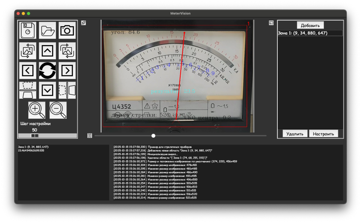Click the Добавить button
The width and height of the screenshot is (361, 223).
pyautogui.click(x=310, y=25)
